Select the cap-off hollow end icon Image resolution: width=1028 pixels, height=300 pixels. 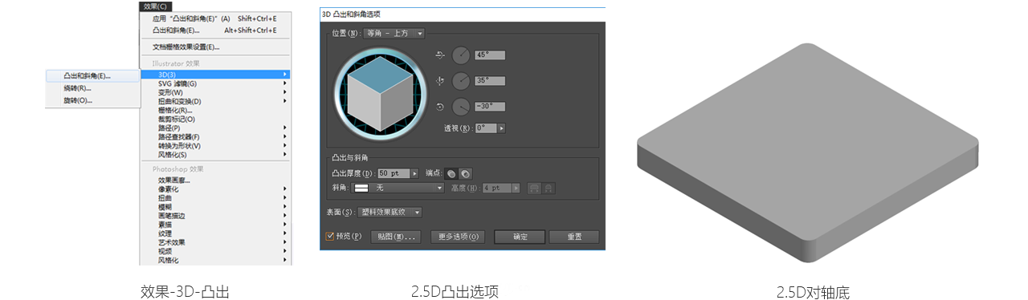[465, 173]
